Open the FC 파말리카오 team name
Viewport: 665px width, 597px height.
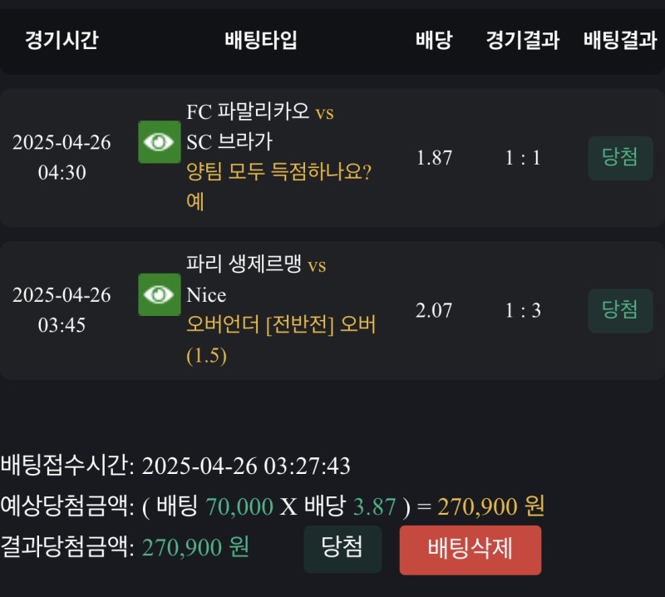click(249, 112)
